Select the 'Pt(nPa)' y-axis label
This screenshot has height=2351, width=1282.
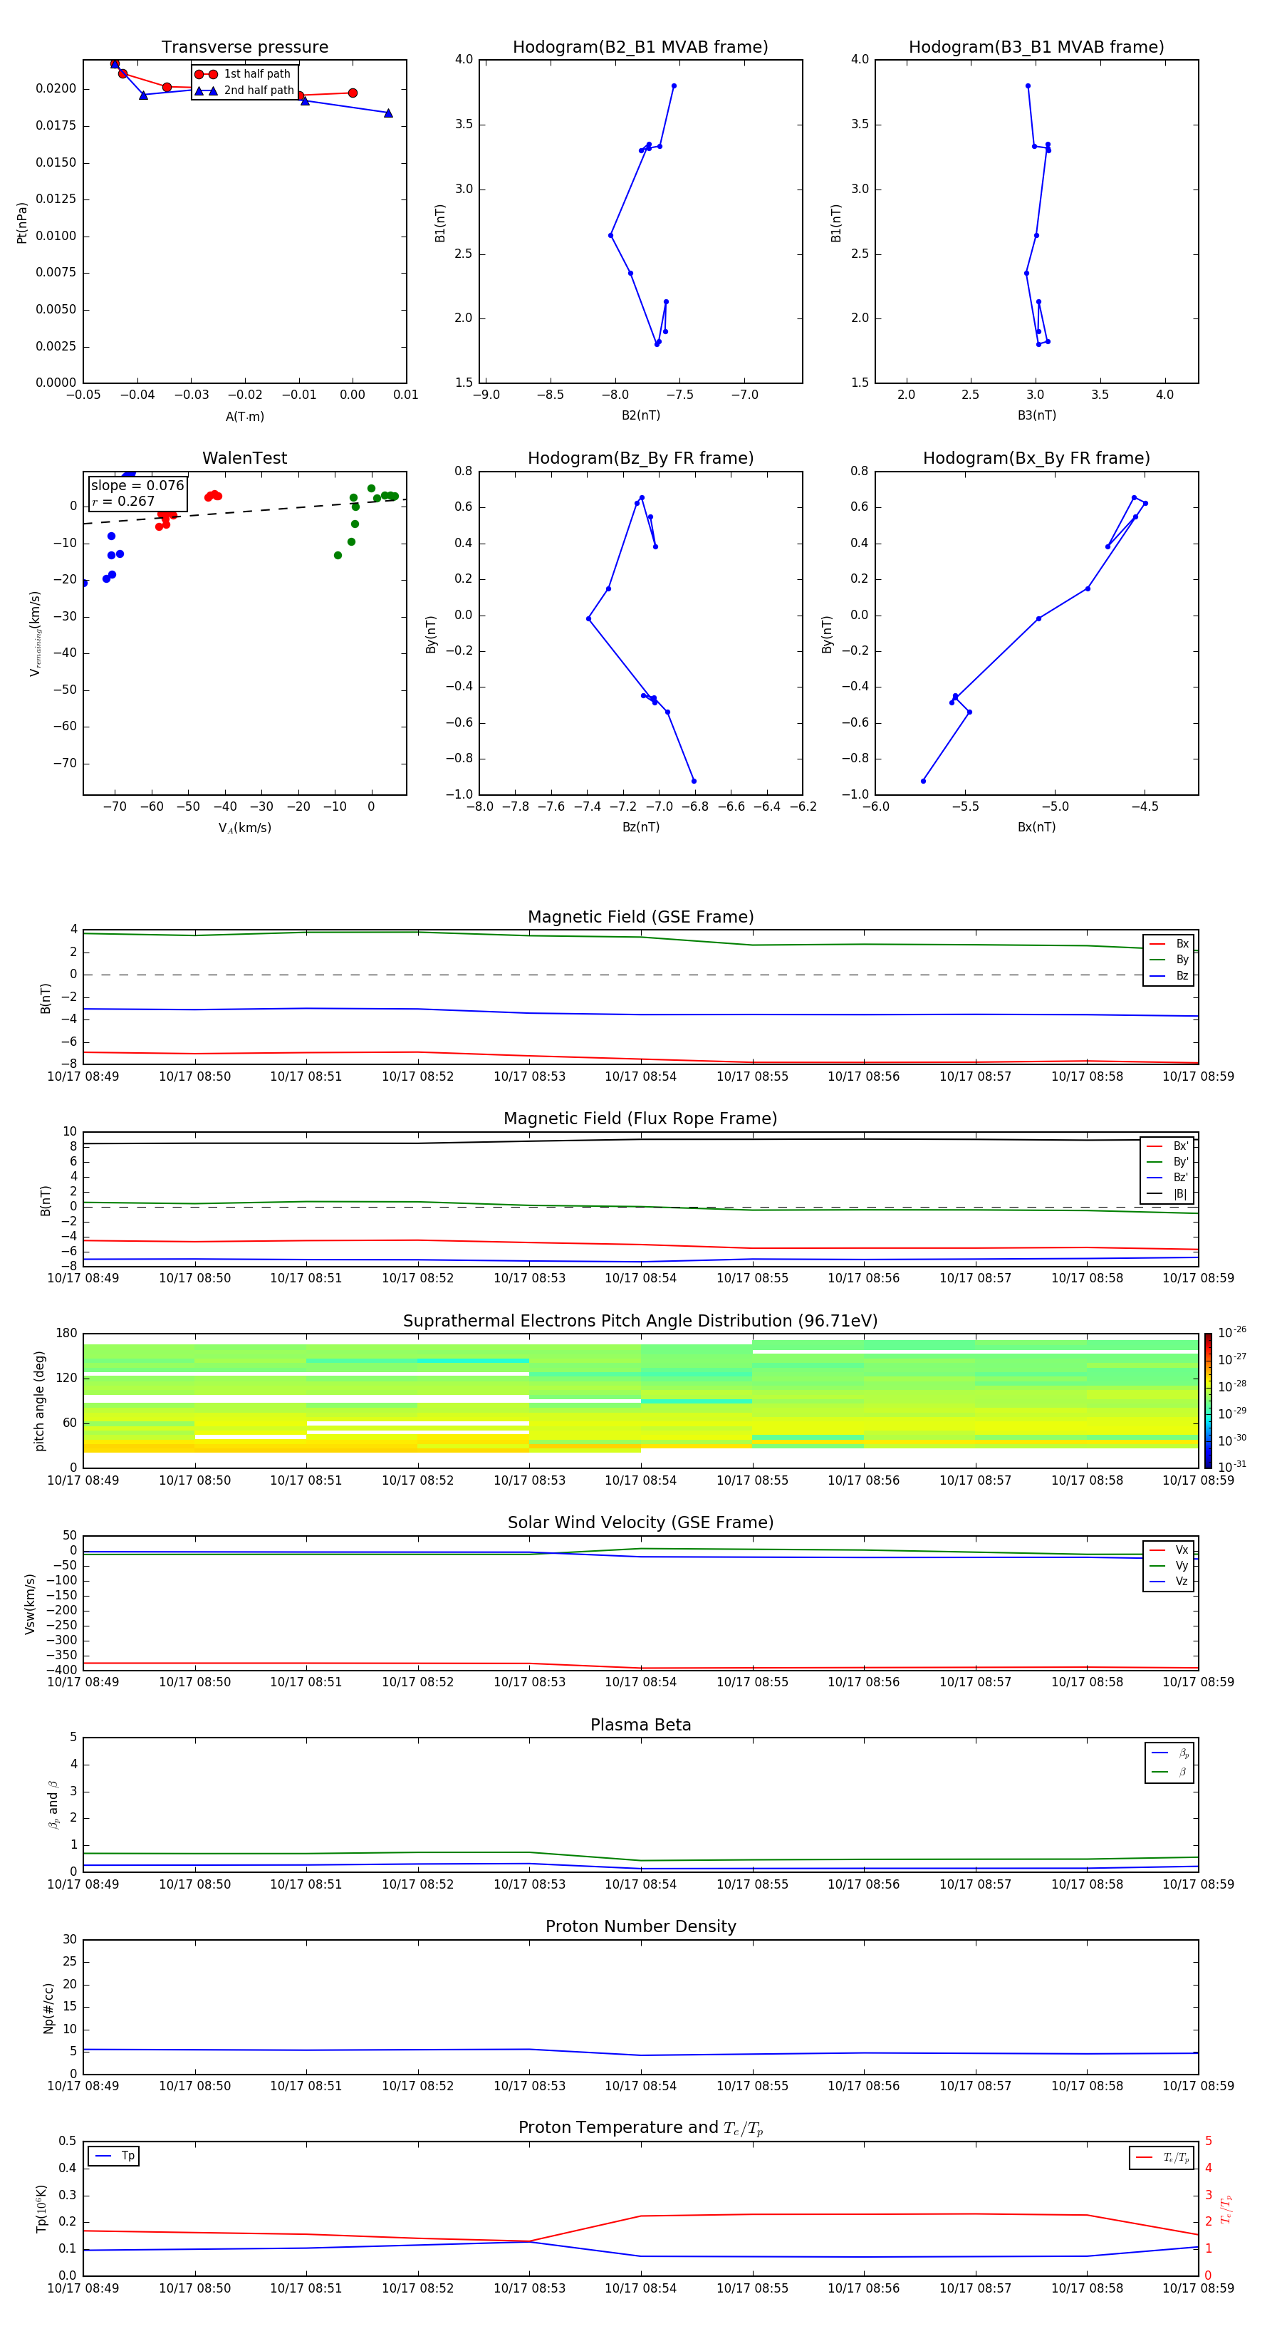click(22, 223)
